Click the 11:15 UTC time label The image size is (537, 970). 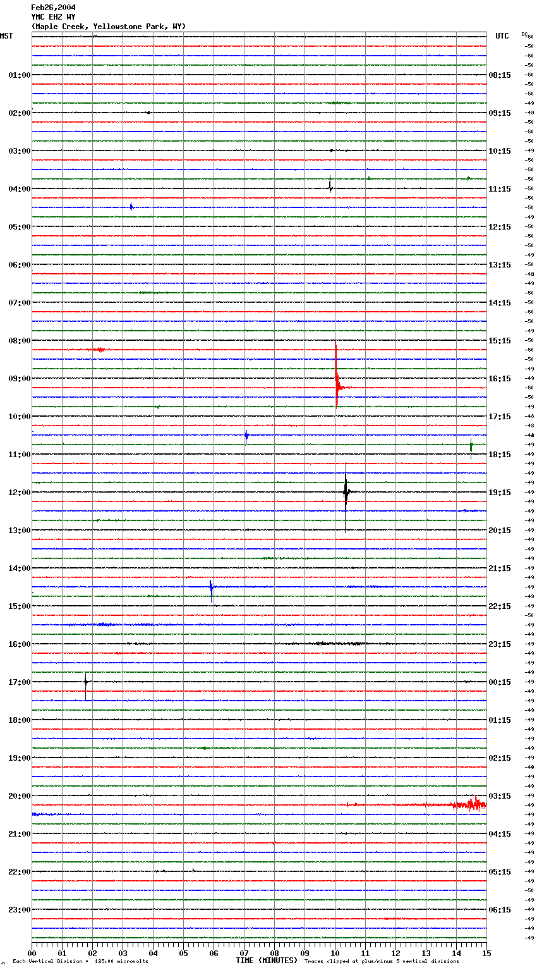(x=500, y=189)
